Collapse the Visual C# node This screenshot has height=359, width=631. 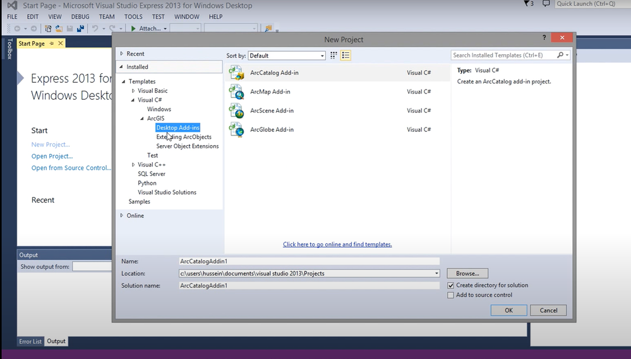pyautogui.click(x=133, y=100)
